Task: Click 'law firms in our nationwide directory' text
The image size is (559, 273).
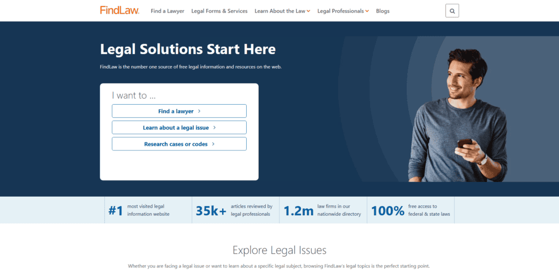Action: [339, 210]
